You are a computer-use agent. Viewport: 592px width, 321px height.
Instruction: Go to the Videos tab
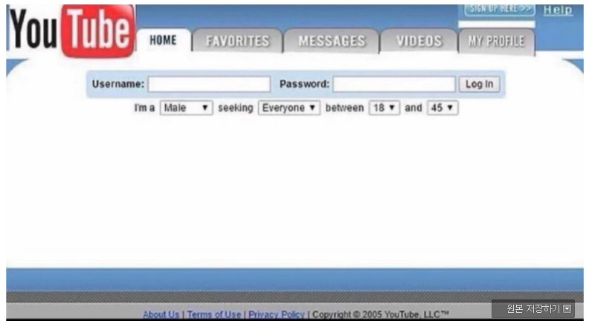point(419,41)
